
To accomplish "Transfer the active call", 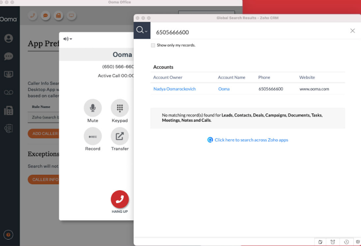I will pos(119,136).
